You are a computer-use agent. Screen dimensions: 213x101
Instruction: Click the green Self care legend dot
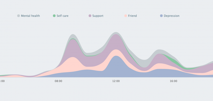coord(54,16)
